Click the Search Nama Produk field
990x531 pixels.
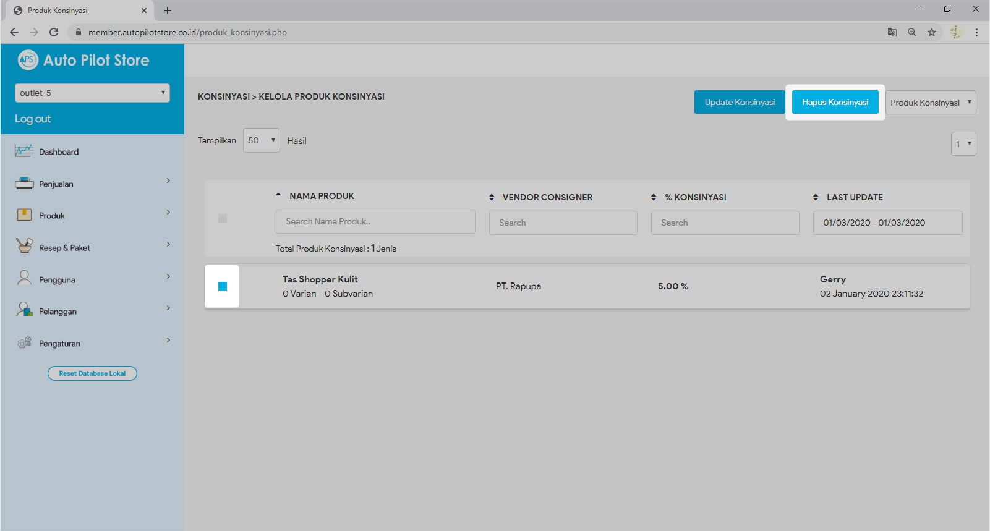[375, 221]
